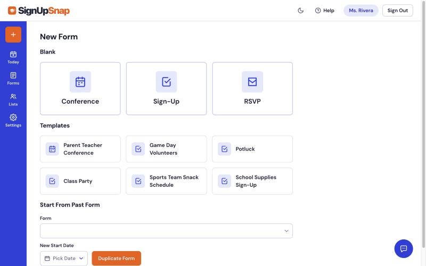Click the help question mark icon
Viewport: 426px width, 266px height.
pyautogui.click(x=317, y=11)
